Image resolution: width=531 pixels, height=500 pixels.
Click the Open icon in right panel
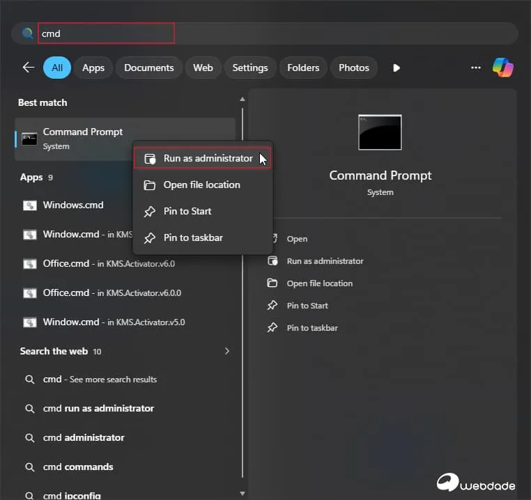tap(272, 239)
